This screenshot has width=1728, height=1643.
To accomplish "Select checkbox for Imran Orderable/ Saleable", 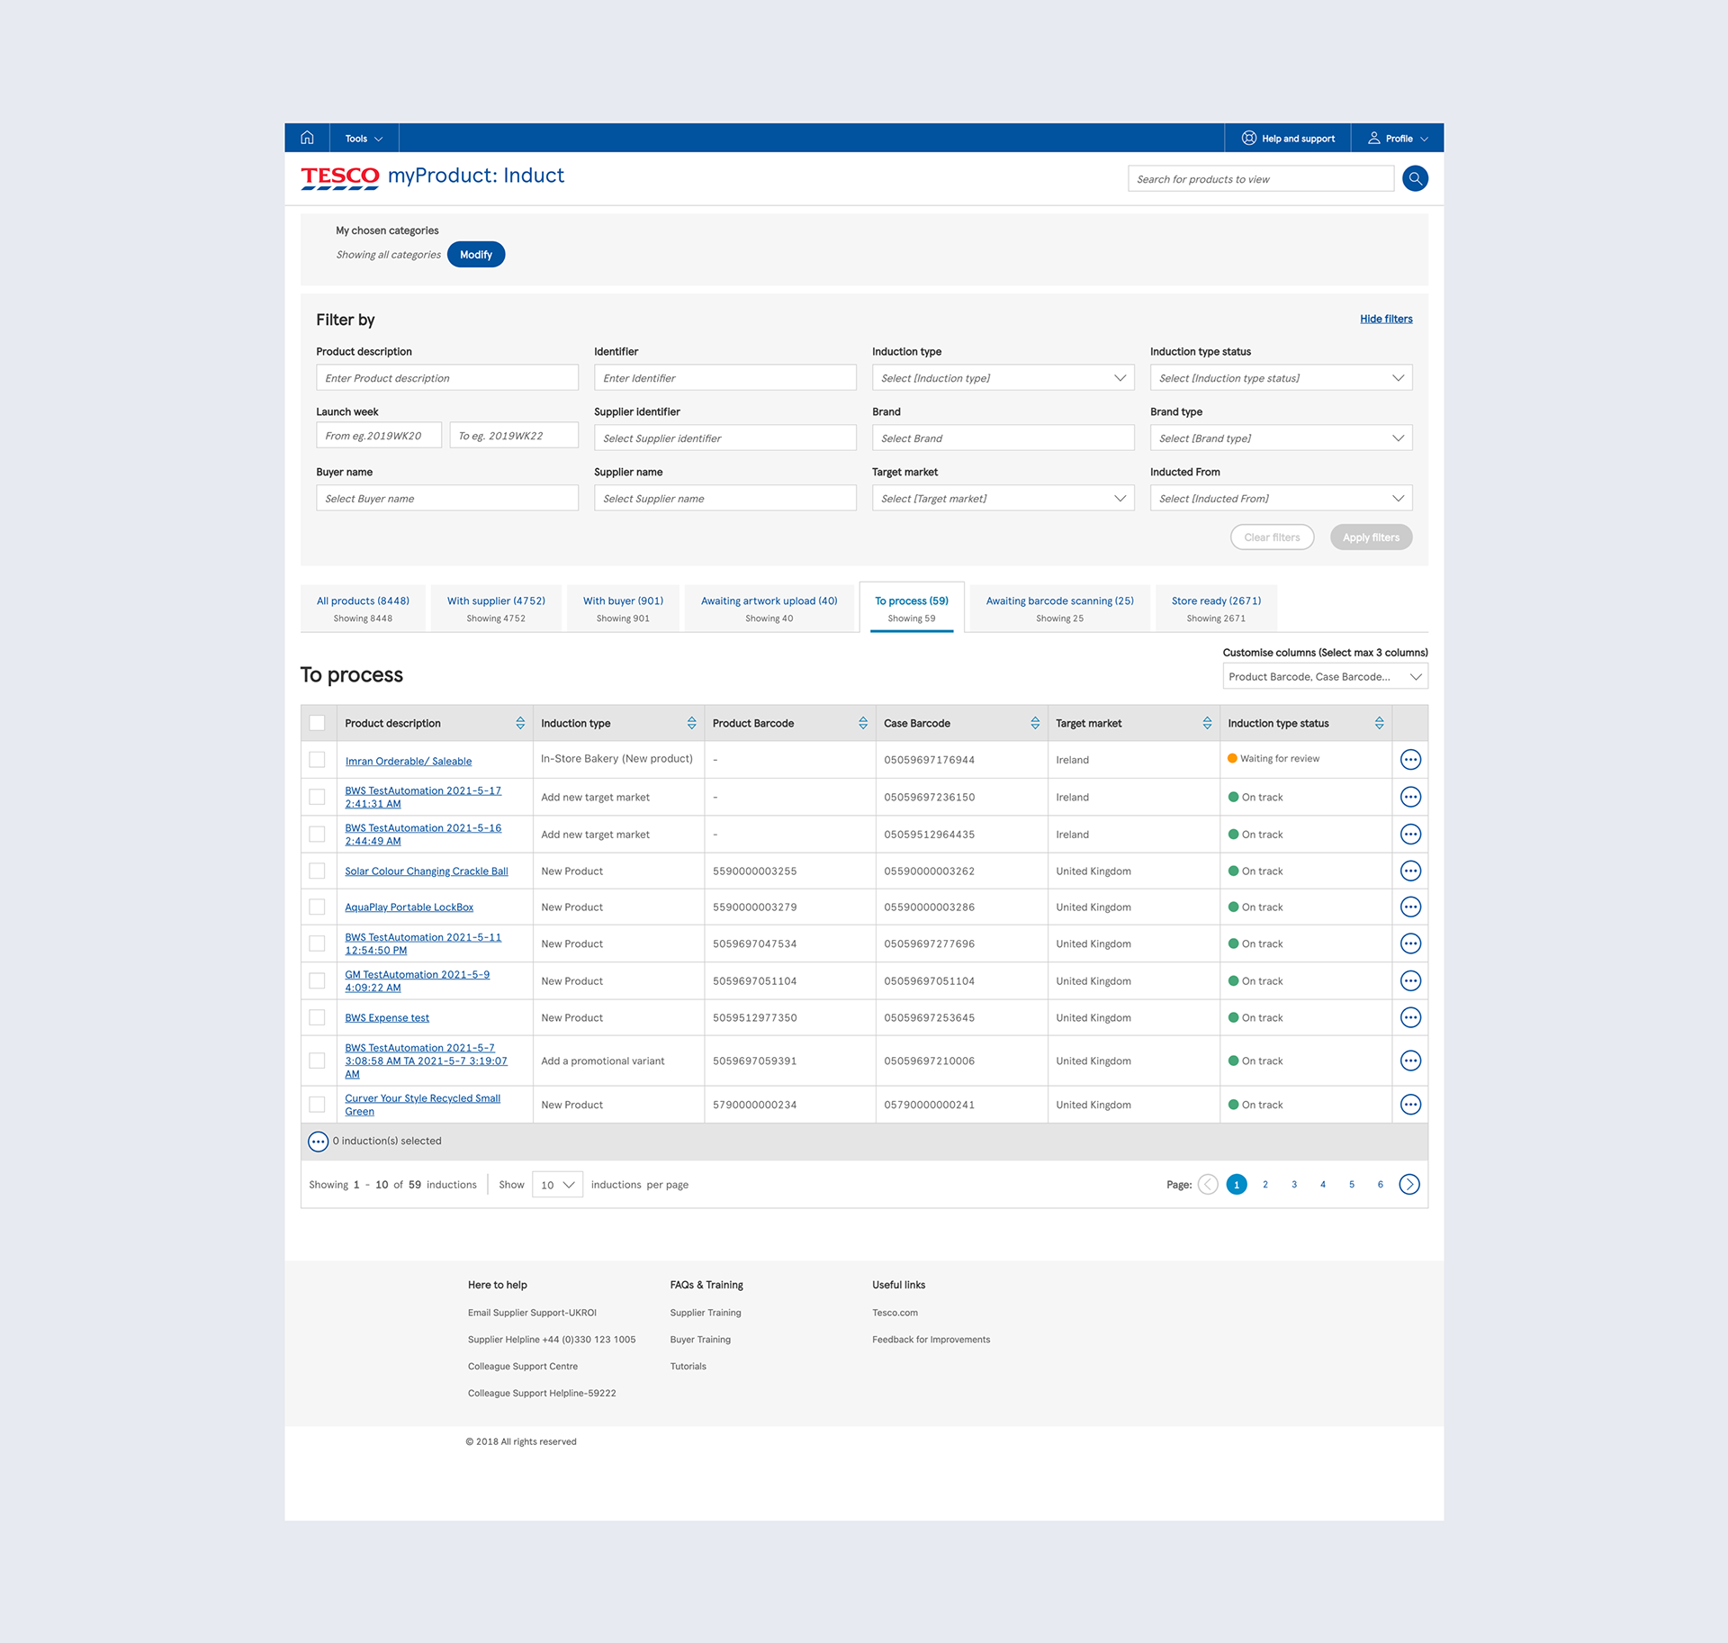I will pyautogui.click(x=317, y=759).
